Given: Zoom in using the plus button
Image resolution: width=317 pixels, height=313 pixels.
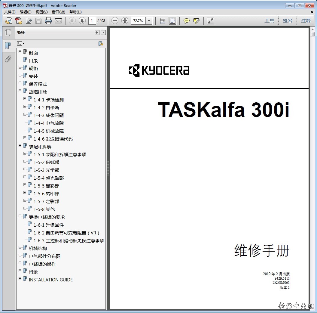Looking at the screenshot, I should point(125,21).
